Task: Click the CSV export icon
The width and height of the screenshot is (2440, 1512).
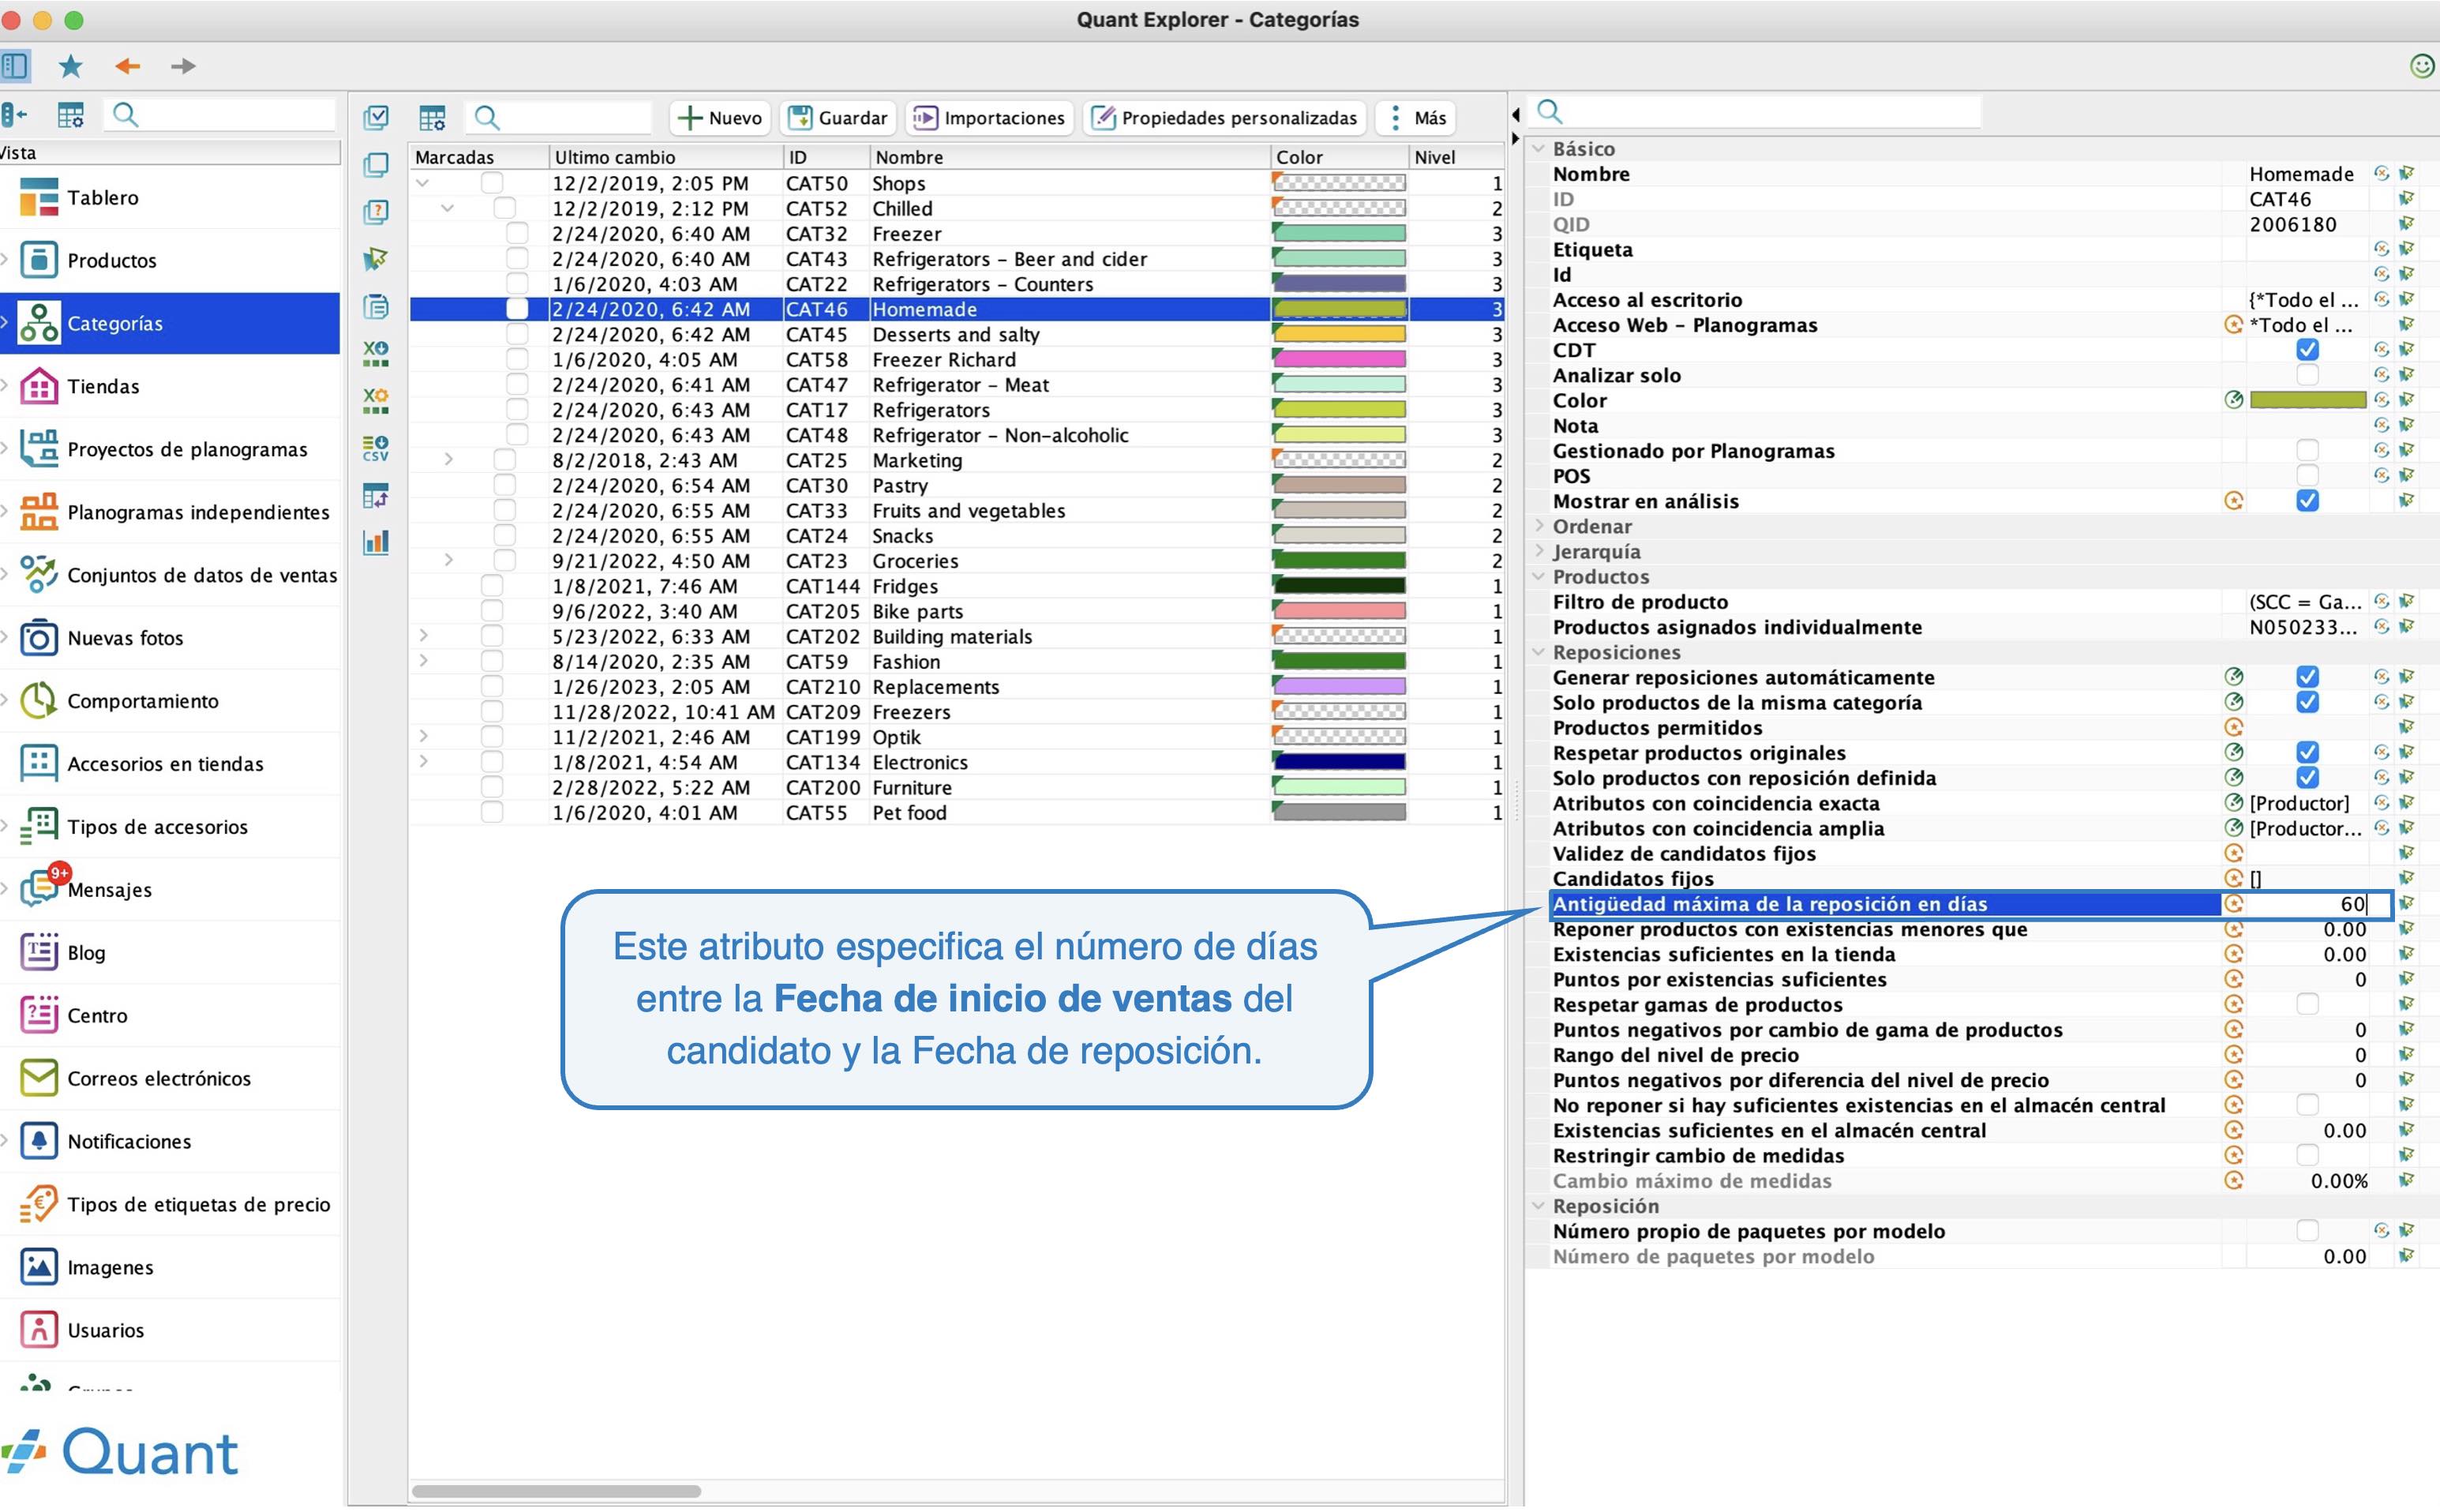Action: [376, 448]
